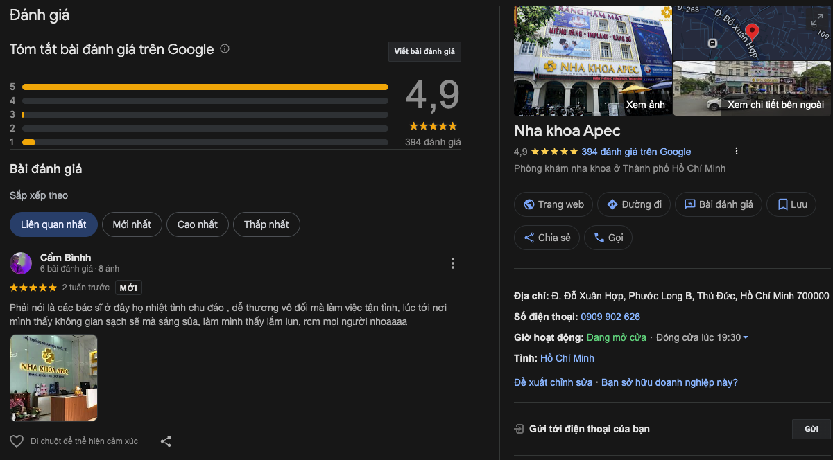Open more options beside Nha khoa Apec rating
This screenshot has height=460, width=833.
(x=737, y=152)
